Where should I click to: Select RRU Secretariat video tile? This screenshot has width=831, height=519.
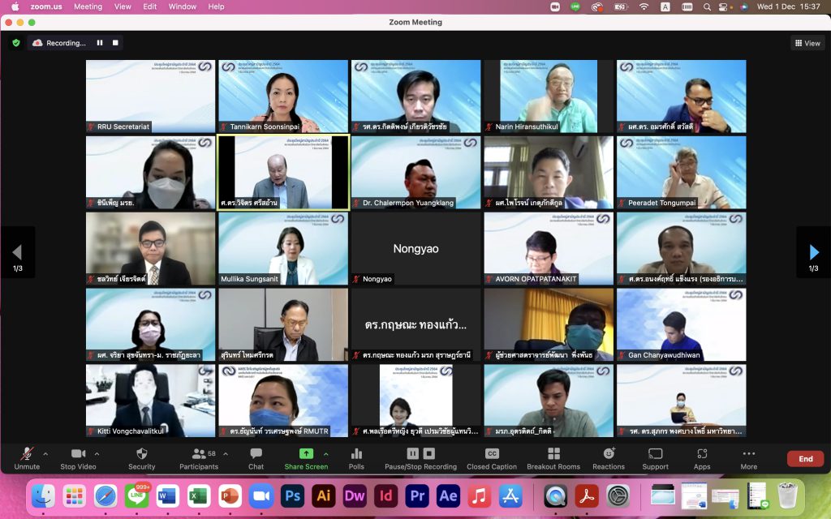point(150,96)
